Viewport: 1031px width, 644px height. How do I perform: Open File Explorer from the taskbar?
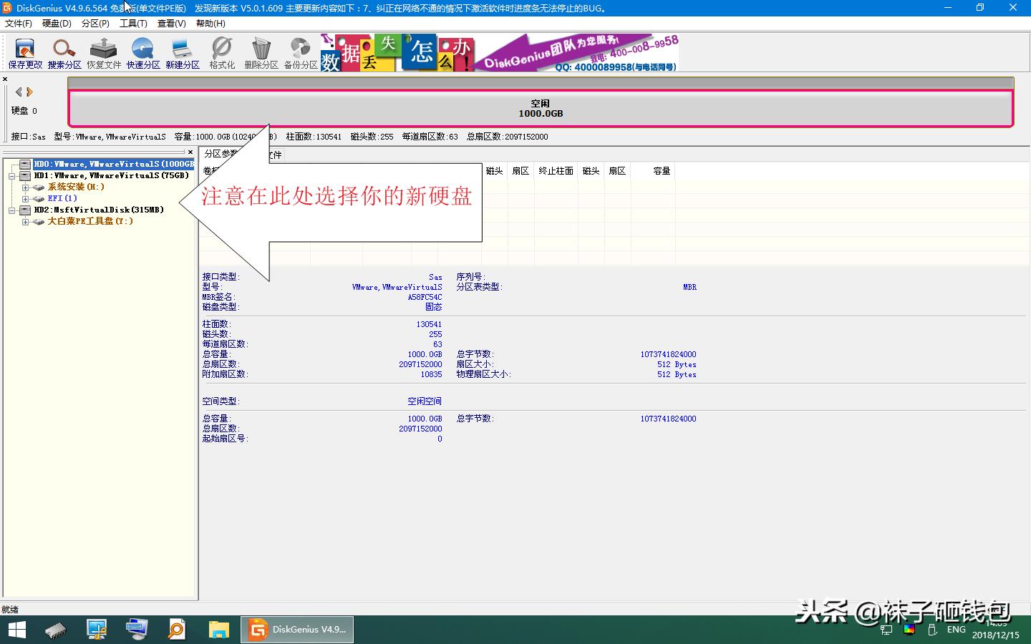[218, 630]
